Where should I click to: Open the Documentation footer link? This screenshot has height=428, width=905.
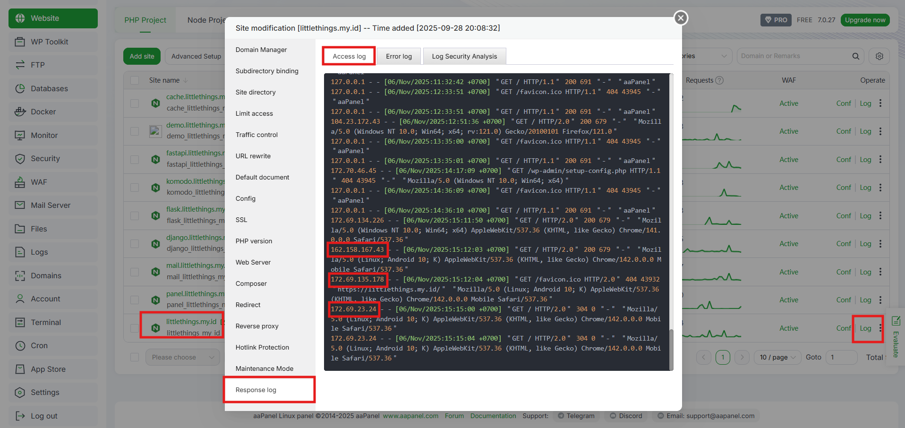(493, 416)
